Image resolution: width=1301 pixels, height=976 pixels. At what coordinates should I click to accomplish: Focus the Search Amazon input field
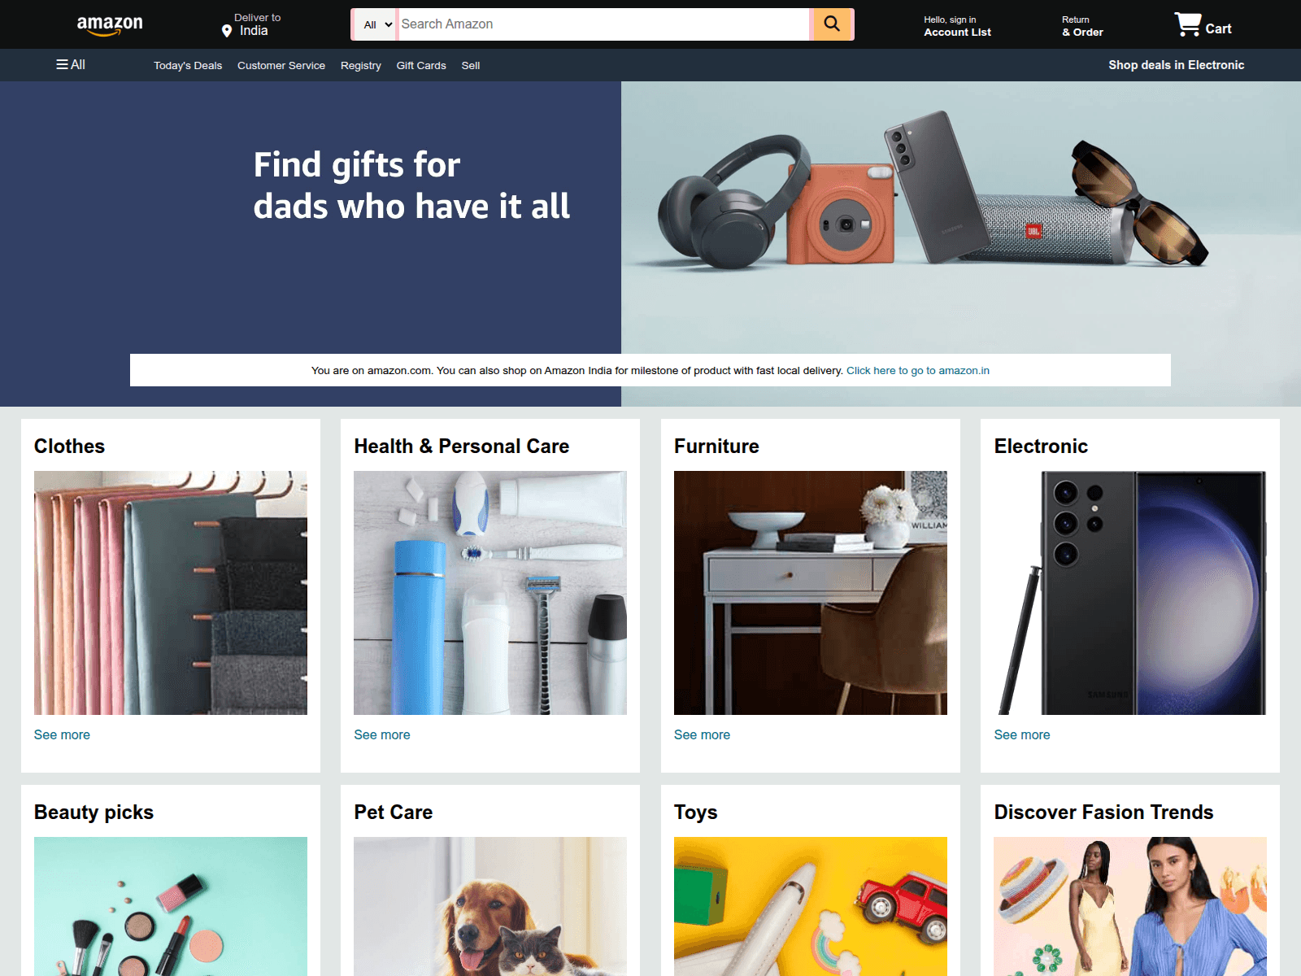click(x=603, y=24)
